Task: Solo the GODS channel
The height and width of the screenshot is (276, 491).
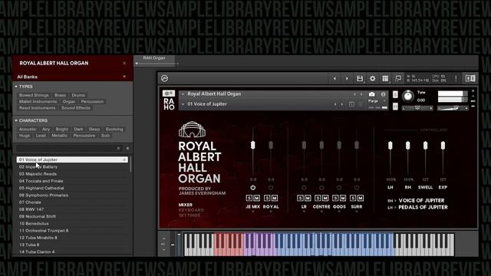Action: (x=335, y=198)
